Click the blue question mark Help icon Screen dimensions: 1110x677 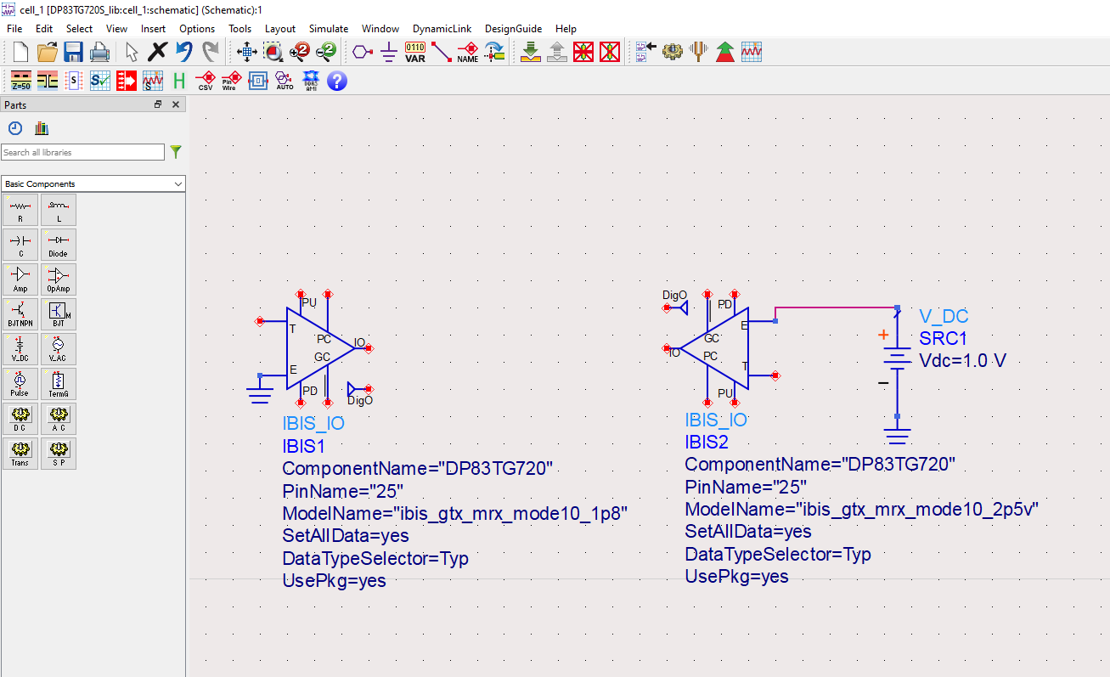pos(337,81)
